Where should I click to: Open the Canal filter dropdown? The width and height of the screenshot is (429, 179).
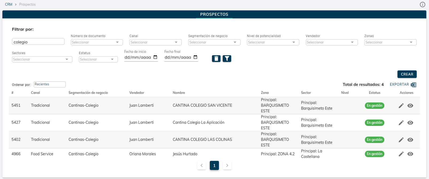pos(155,42)
